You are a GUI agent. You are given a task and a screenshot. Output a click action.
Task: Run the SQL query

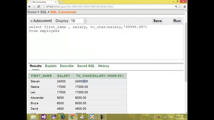[177, 21]
